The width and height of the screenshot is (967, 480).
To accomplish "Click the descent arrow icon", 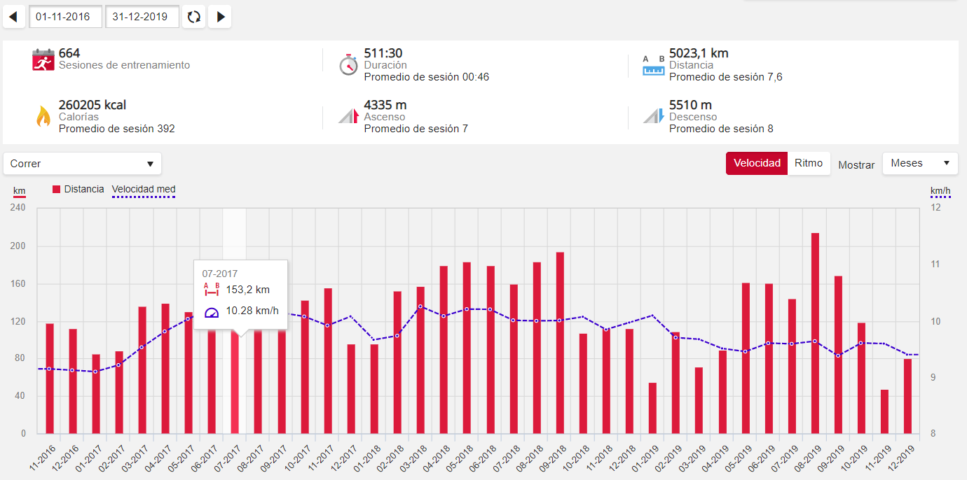I will (x=653, y=116).
